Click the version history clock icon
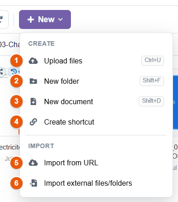The image size is (178, 202). coord(14,72)
